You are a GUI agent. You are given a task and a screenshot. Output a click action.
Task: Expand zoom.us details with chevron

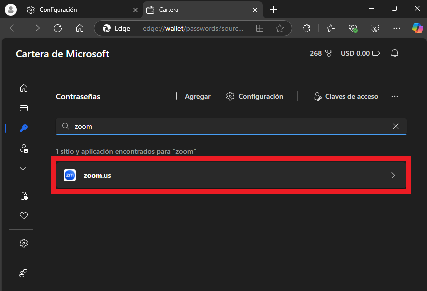coord(393,175)
